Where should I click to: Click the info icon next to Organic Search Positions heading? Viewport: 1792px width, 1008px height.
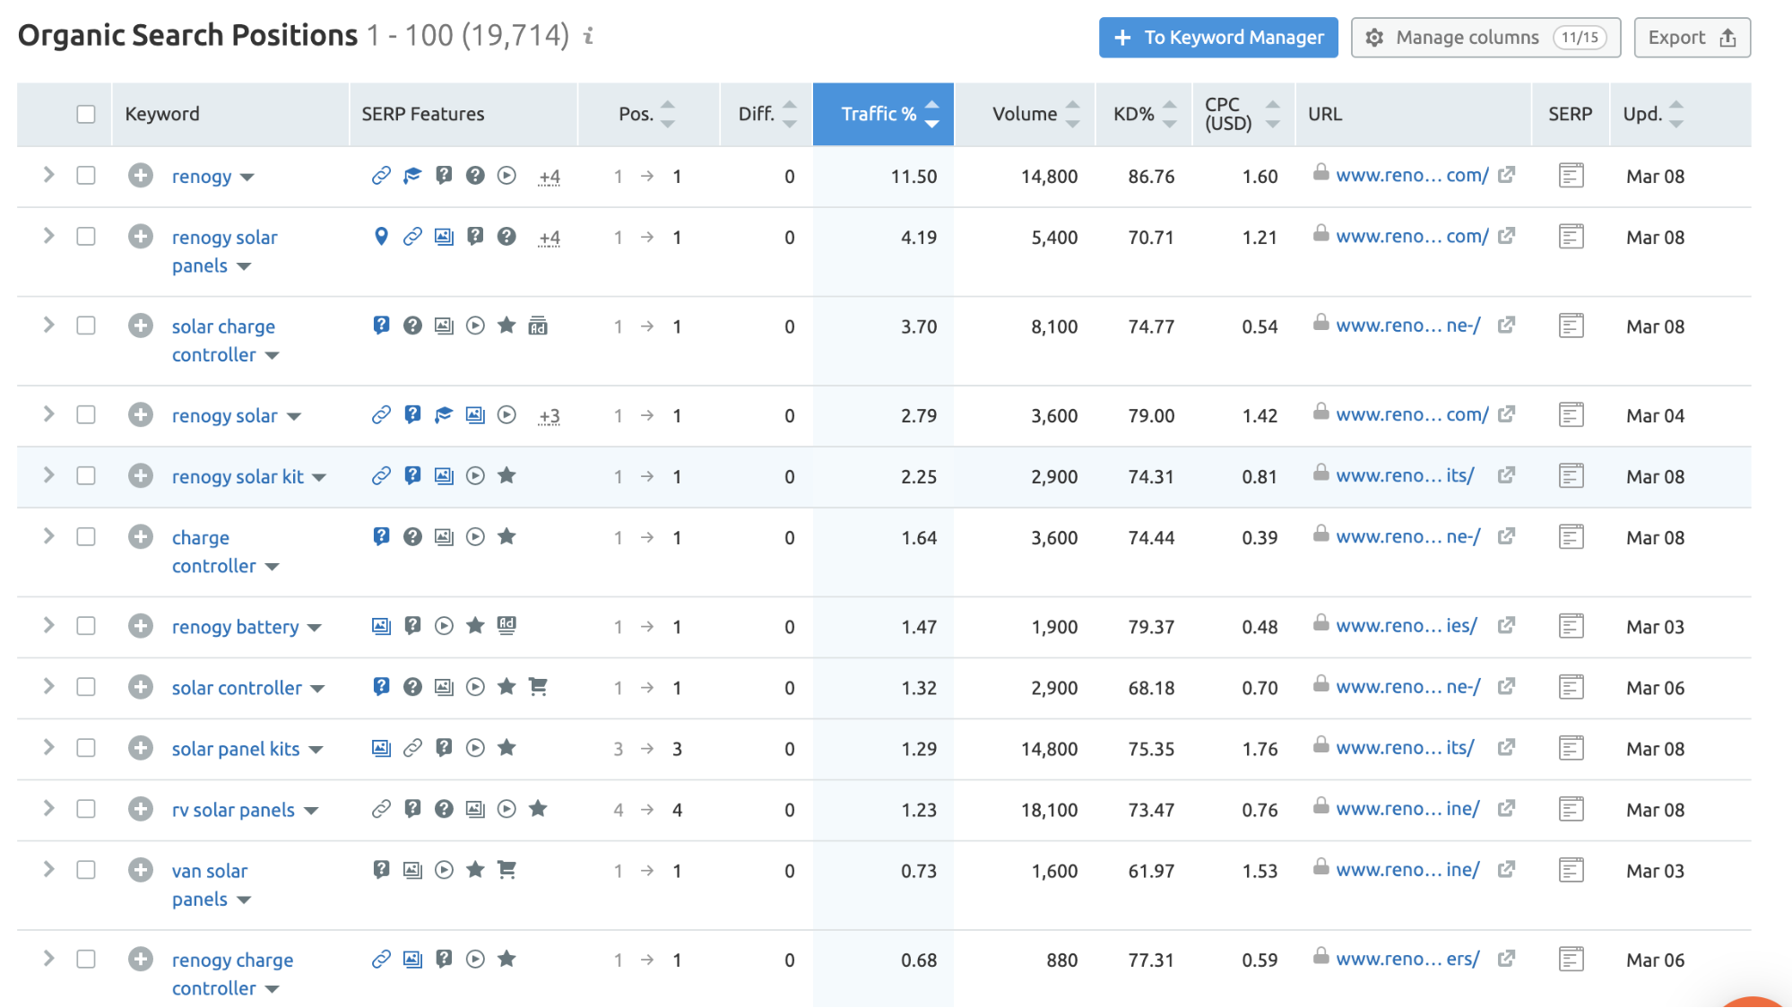(589, 38)
